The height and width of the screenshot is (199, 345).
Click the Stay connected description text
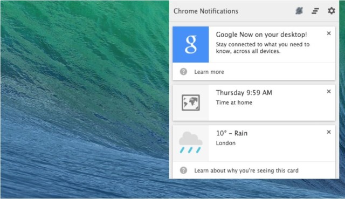tap(263, 48)
